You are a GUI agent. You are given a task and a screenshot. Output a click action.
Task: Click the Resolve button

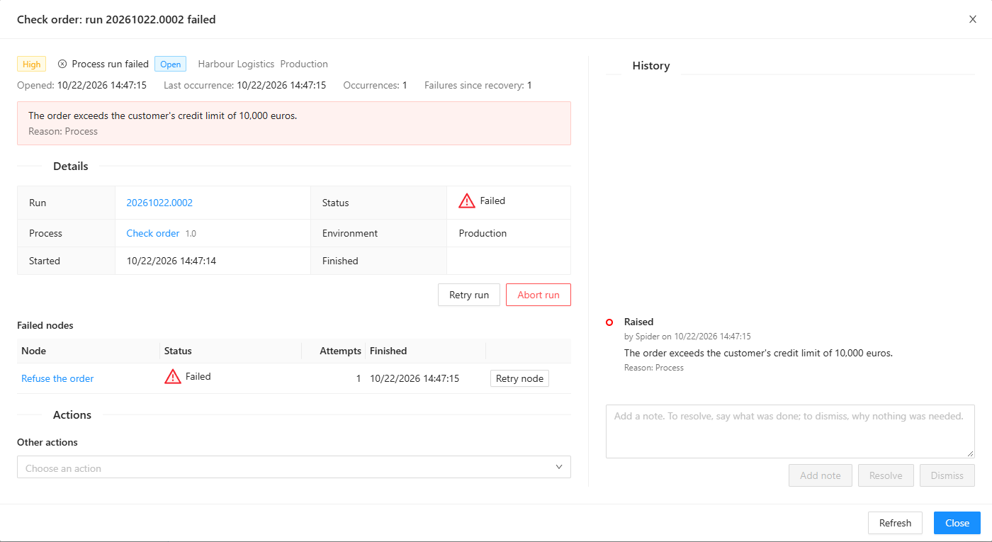[x=886, y=475]
